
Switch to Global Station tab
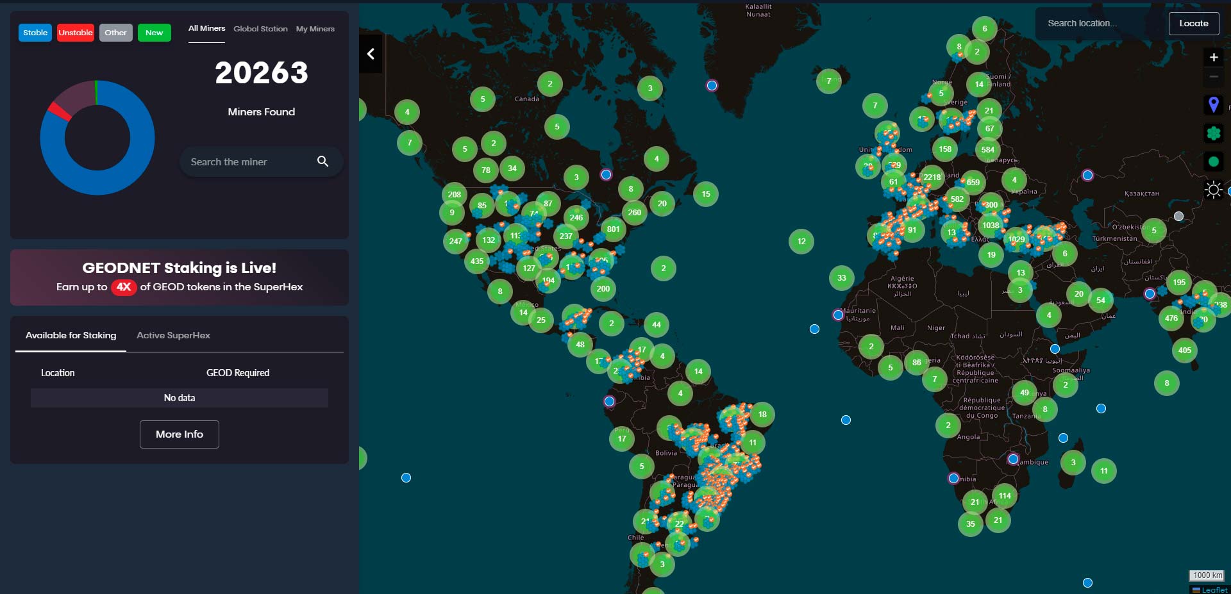[x=260, y=29]
